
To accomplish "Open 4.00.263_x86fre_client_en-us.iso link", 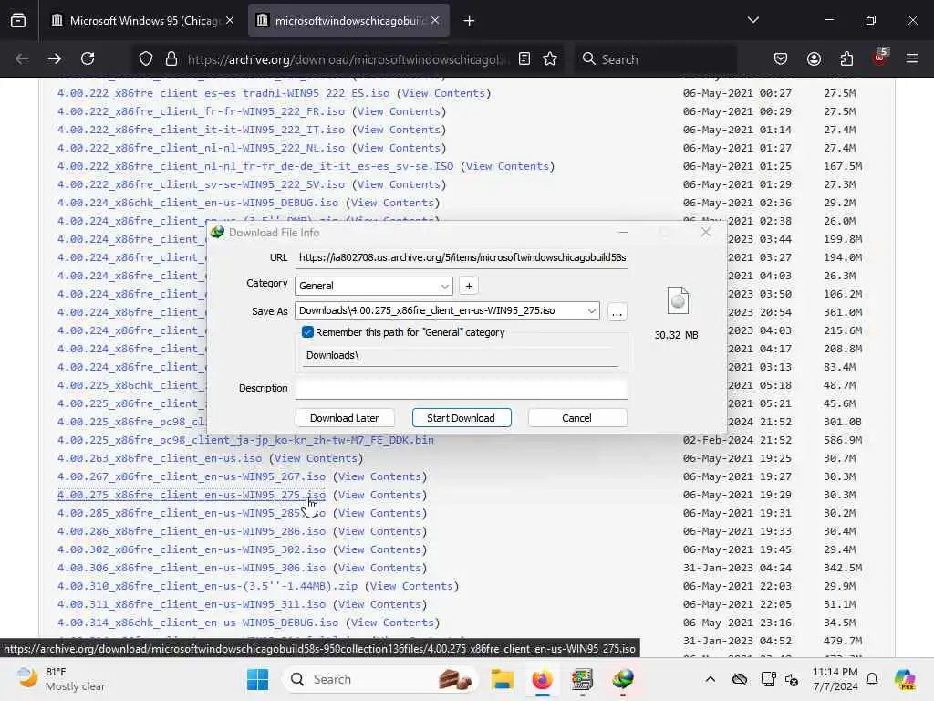I will (160, 458).
